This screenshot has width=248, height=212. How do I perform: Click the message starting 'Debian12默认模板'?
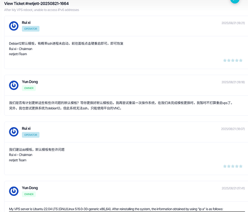(x=66, y=43)
